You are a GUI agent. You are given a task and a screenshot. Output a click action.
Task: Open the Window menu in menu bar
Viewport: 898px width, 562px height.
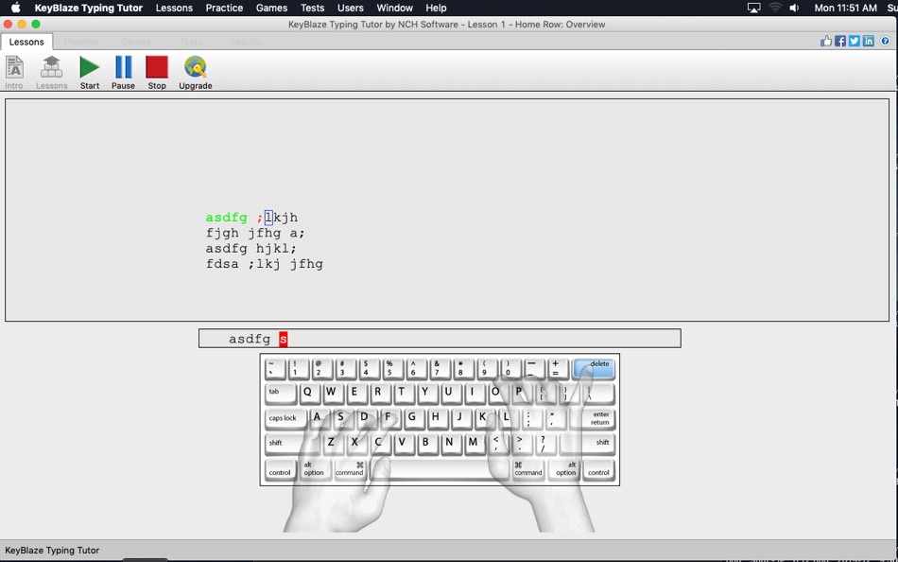(394, 8)
